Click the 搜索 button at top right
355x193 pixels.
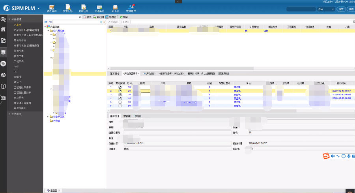[x=340, y=9]
